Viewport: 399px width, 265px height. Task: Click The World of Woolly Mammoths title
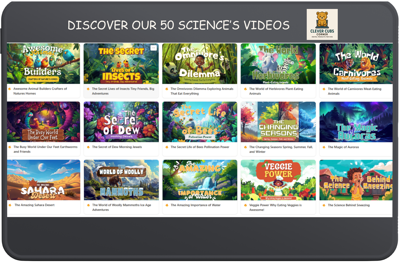tap(121, 207)
